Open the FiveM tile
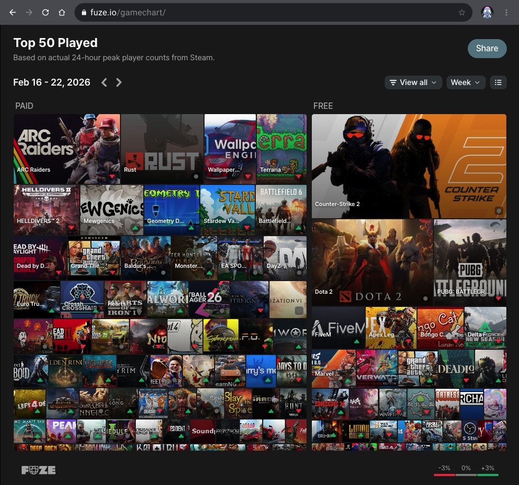The width and height of the screenshot is (519, 485). click(x=338, y=328)
